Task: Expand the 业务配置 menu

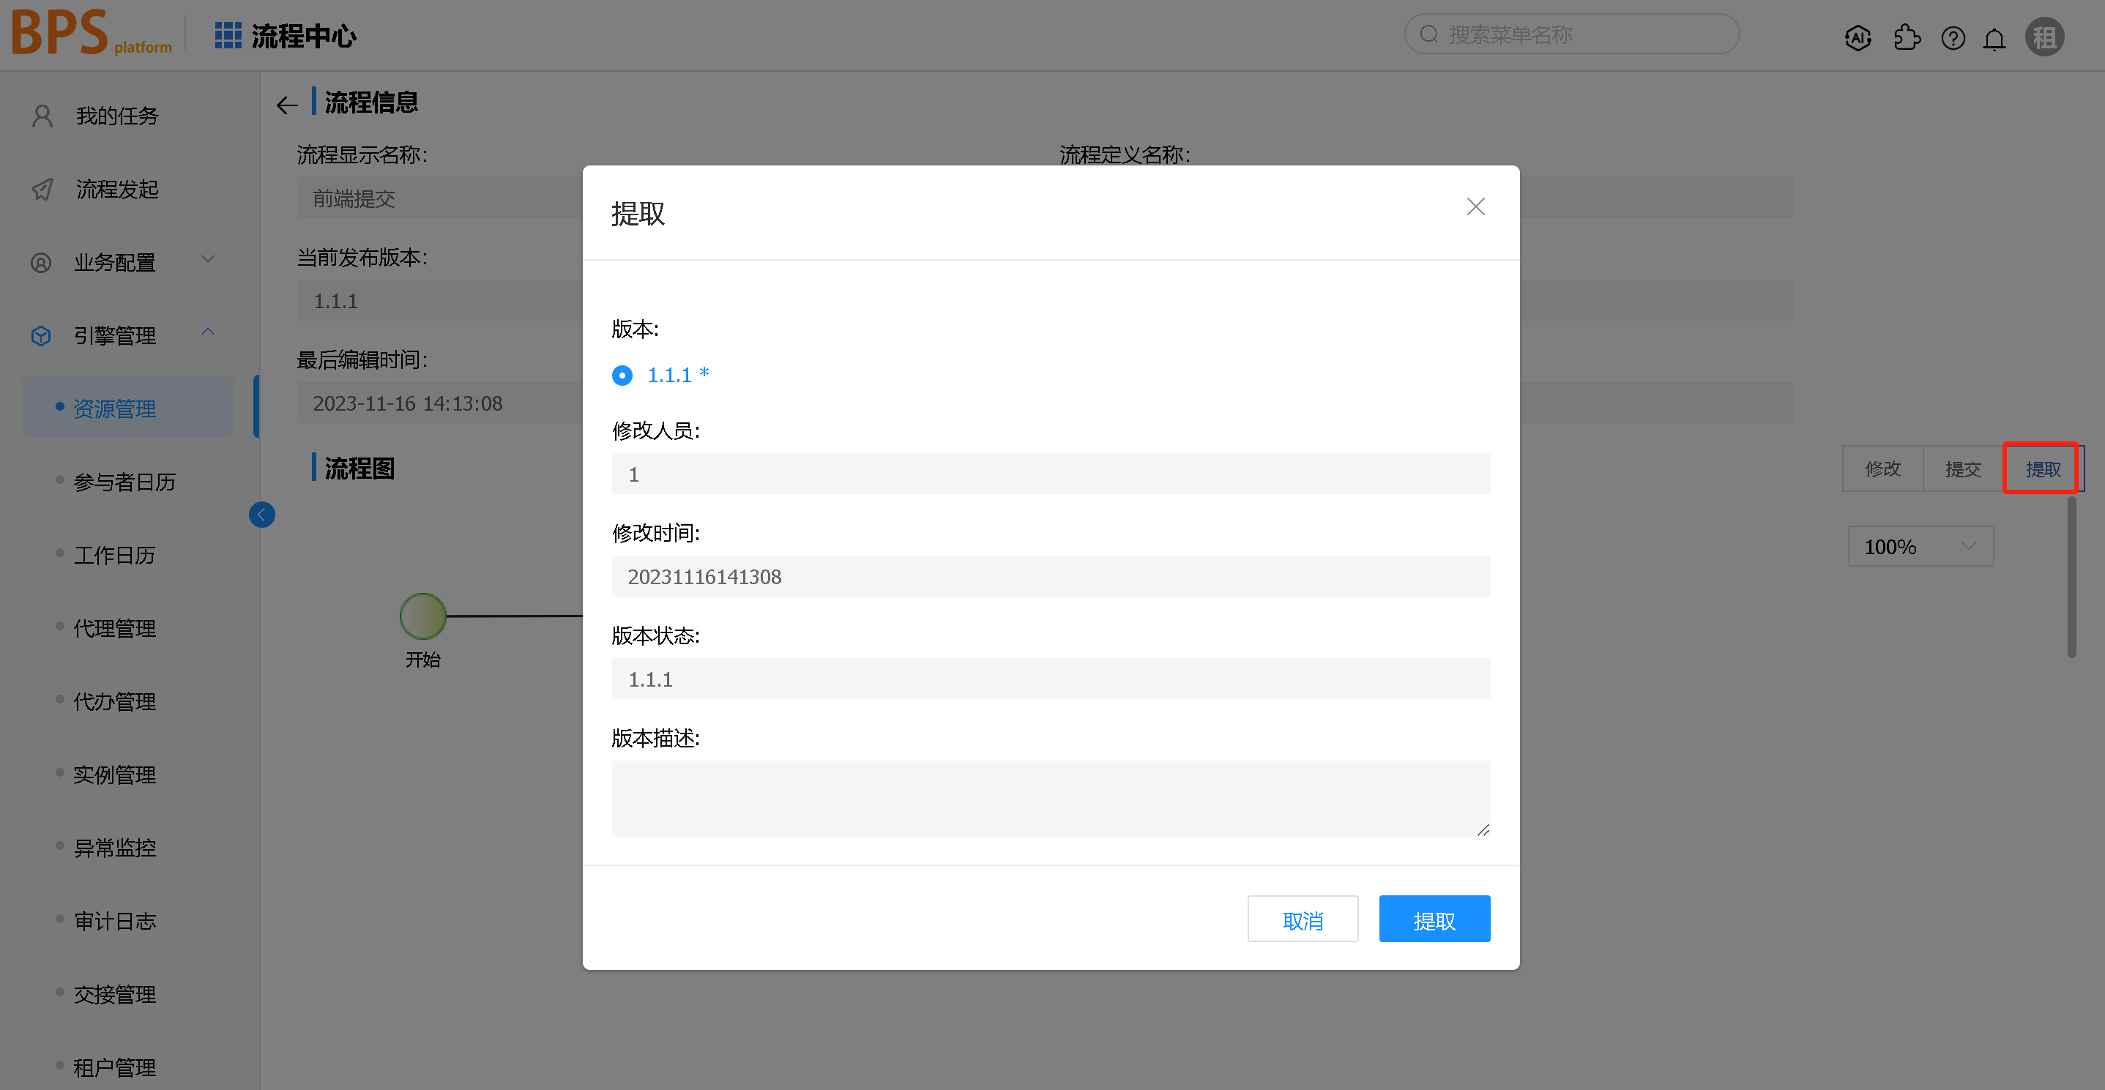Action: point(207,260)
